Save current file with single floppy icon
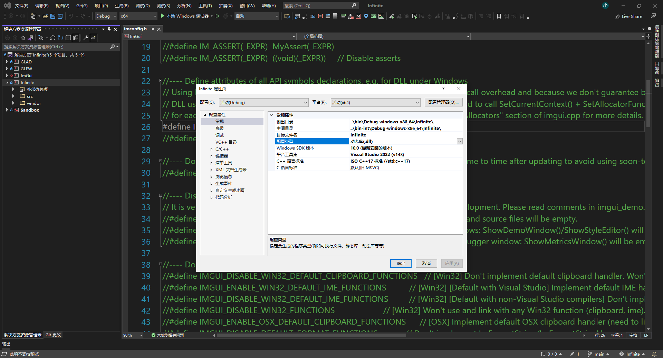663x358 pixels. pos(53,16)
